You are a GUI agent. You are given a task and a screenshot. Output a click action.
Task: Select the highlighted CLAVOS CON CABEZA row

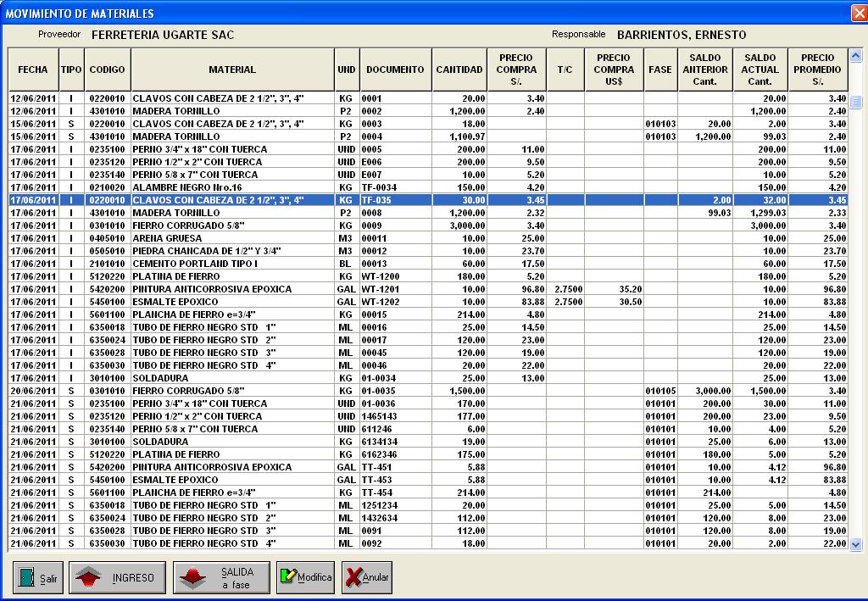tap(339, 200)
